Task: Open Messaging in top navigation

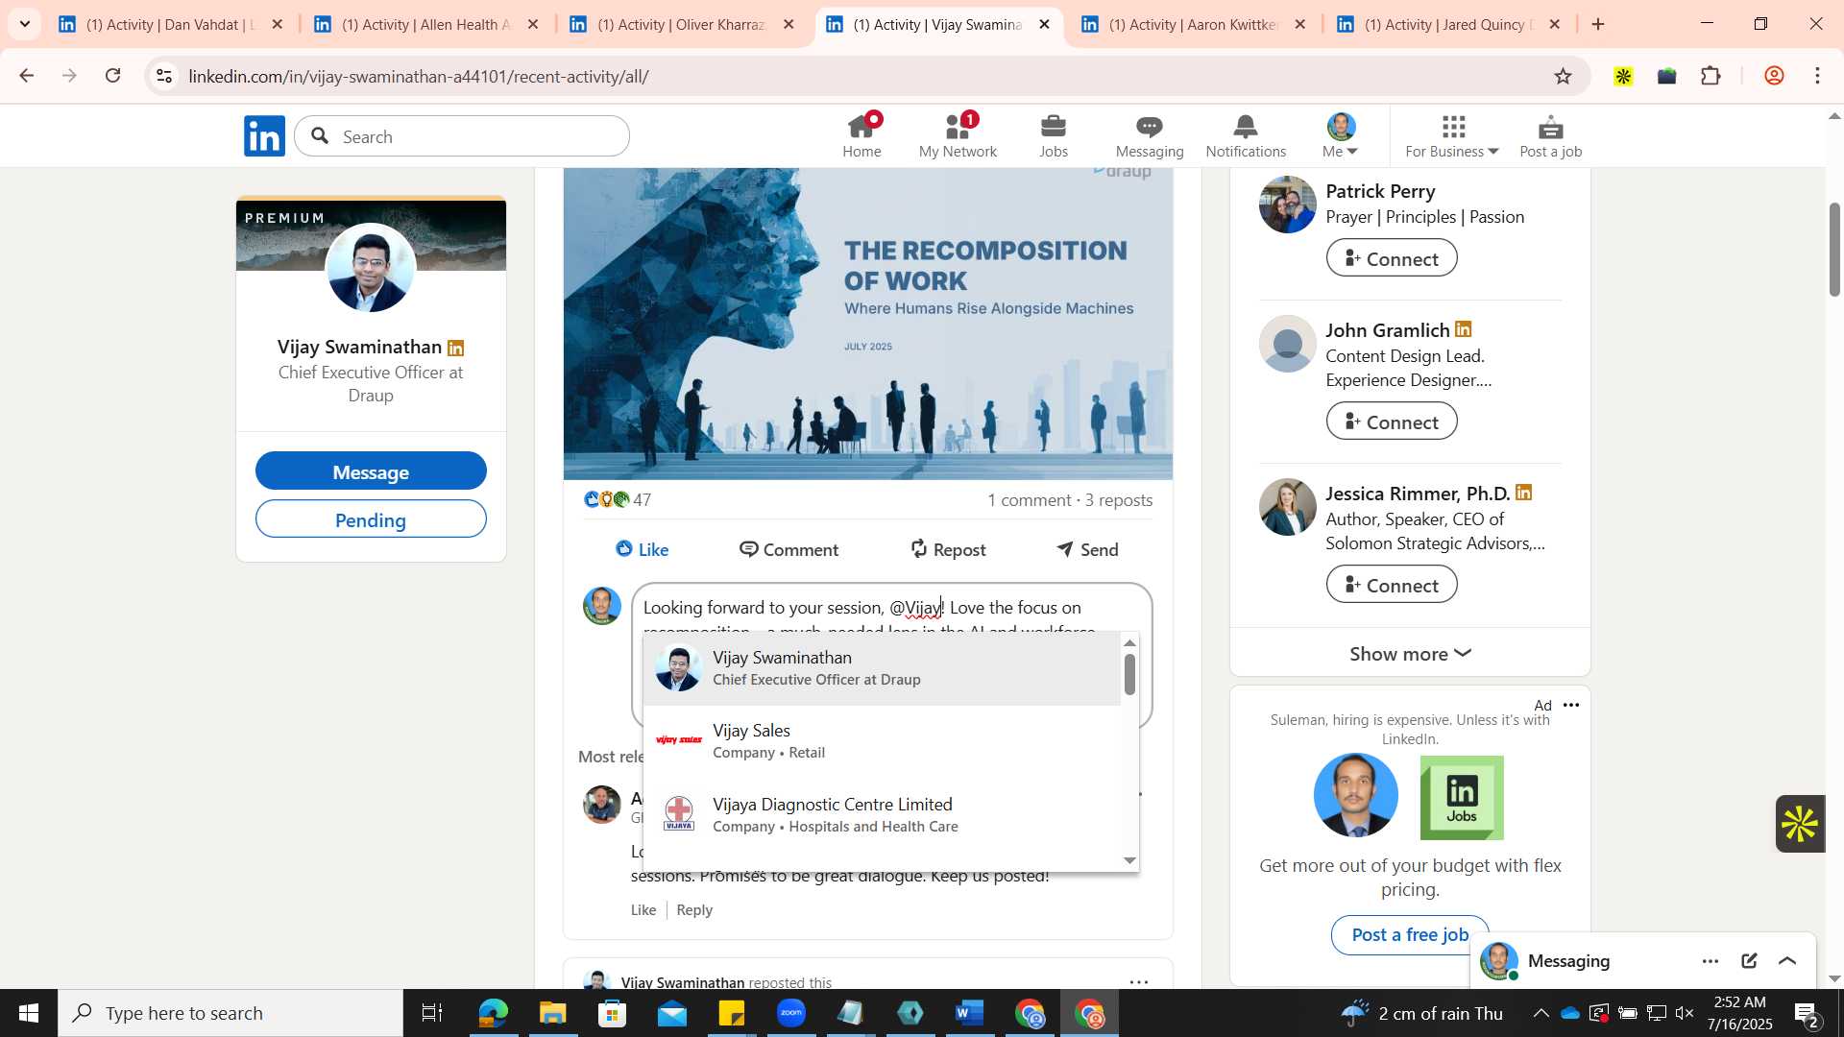Action: tap(1150, 135)
